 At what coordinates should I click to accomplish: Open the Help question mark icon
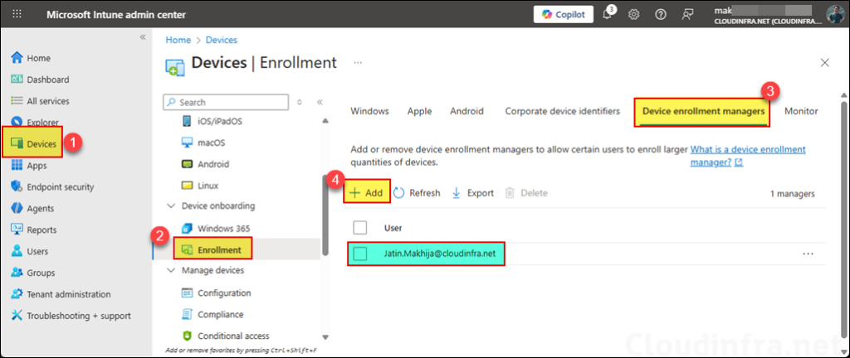click(660, 15)
